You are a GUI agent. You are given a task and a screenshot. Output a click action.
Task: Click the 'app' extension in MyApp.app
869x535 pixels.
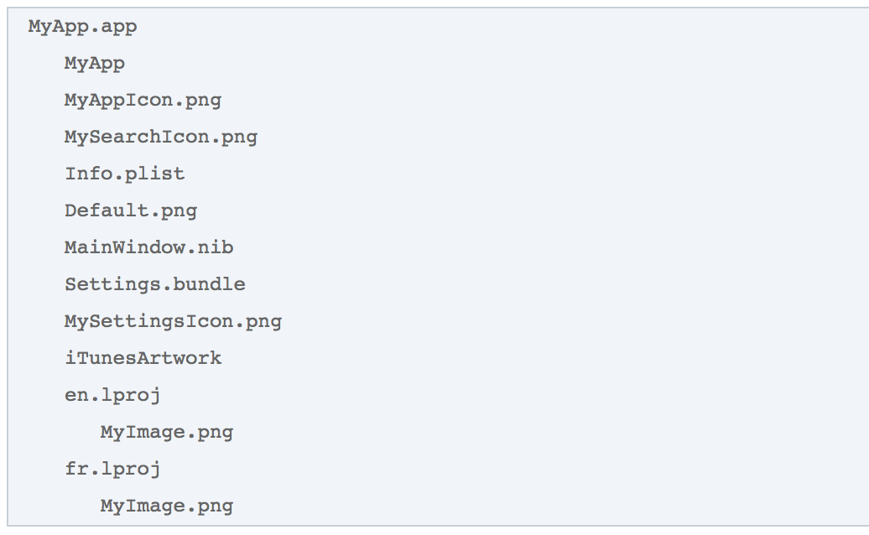point(118,26)
